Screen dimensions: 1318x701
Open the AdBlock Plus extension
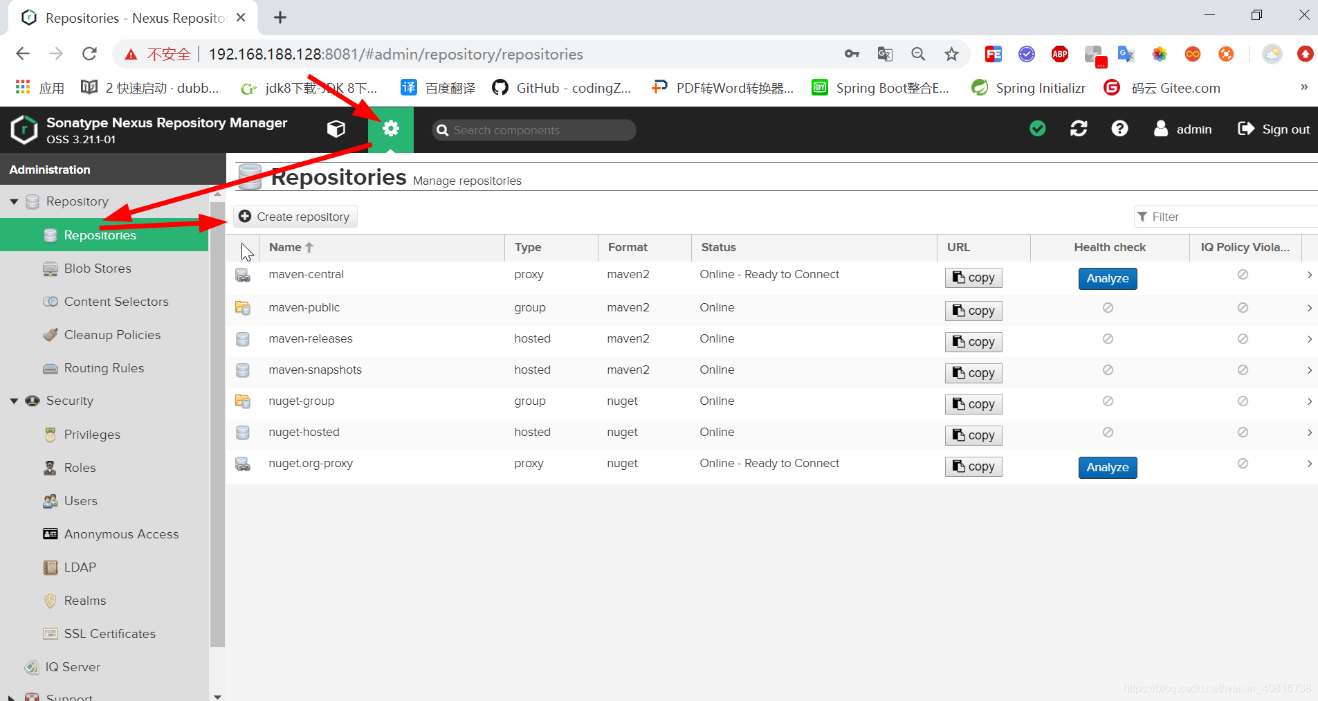(1060, 54)
